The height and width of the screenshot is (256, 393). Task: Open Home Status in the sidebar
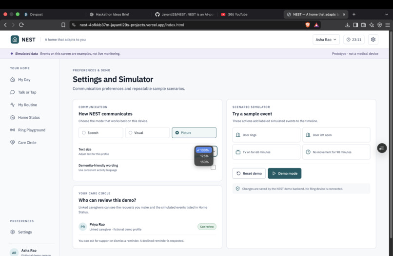click(29, 117)
